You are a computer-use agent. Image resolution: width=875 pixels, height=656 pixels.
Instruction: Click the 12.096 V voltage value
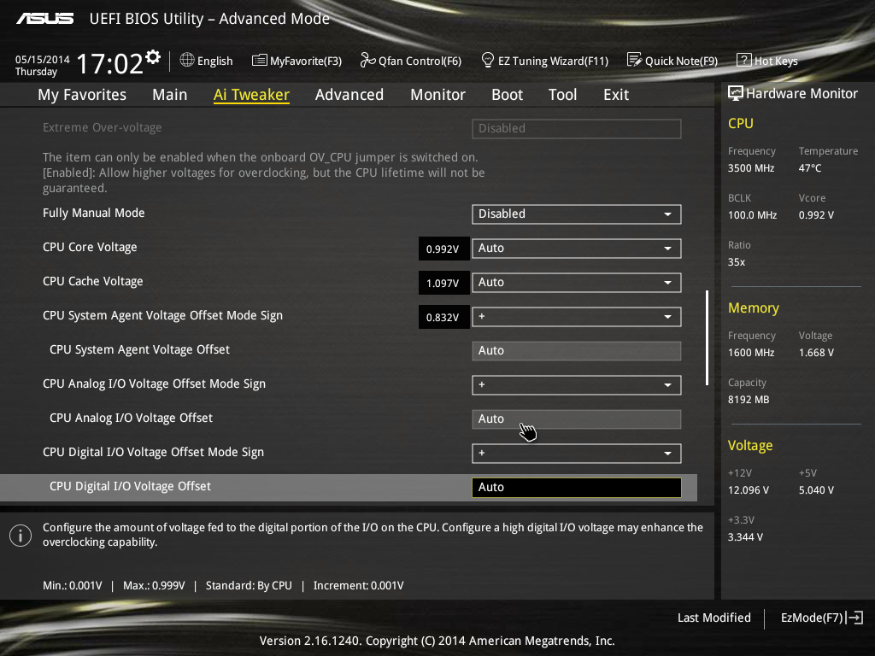[749, 489]
